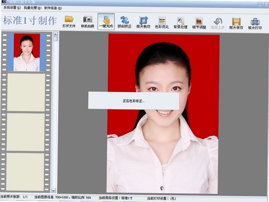Open 批量处理(B) menu
Image resolution: width=269 pixels, height=202 pixels.
coord(32,8)
